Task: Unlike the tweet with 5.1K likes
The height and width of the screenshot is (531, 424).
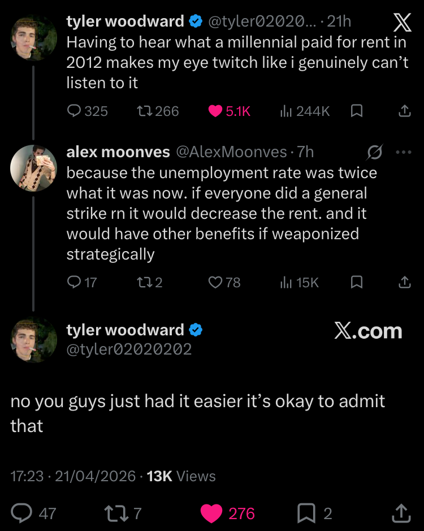Action: 215,111
